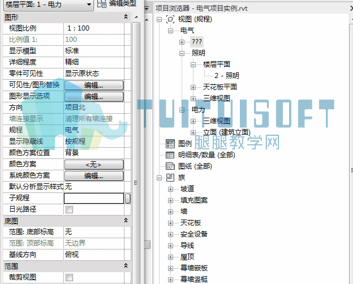Select the 规程 value 电气
This screenshot has width=353, height=284.
point(72,130)
